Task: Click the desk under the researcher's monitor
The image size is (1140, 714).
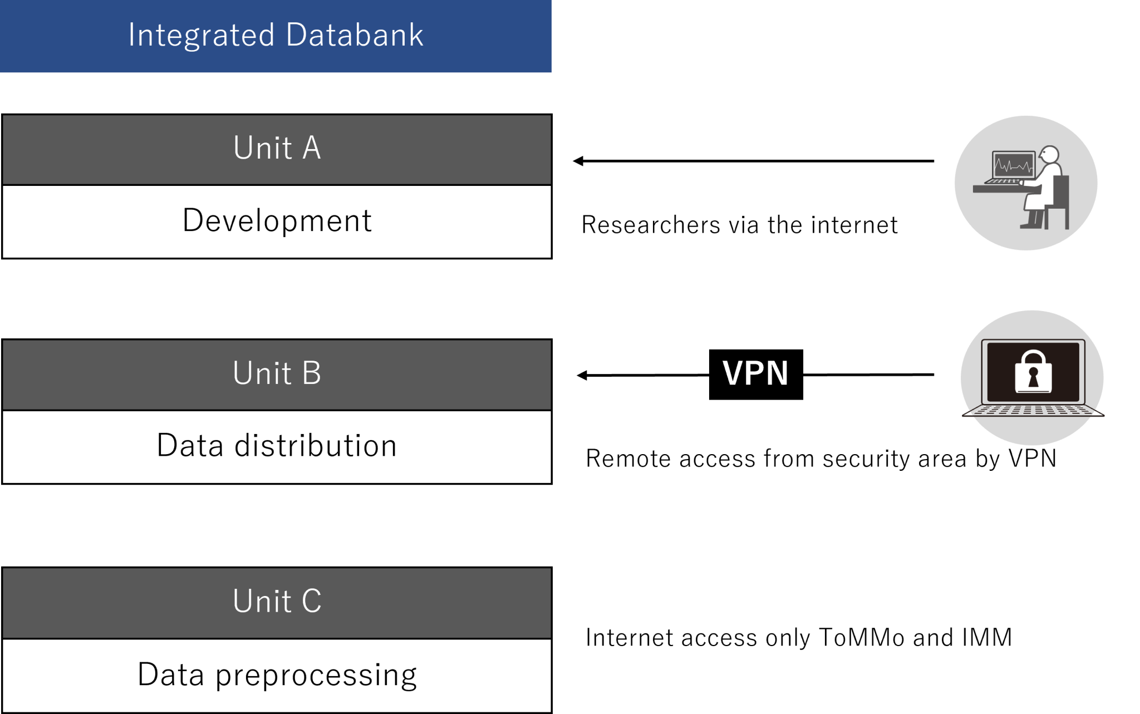Action: 996,189
